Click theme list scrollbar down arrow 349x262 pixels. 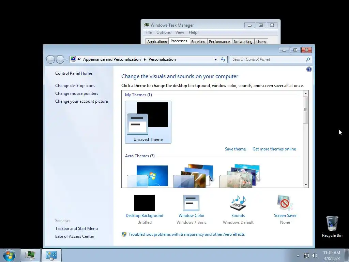point(306,185)
